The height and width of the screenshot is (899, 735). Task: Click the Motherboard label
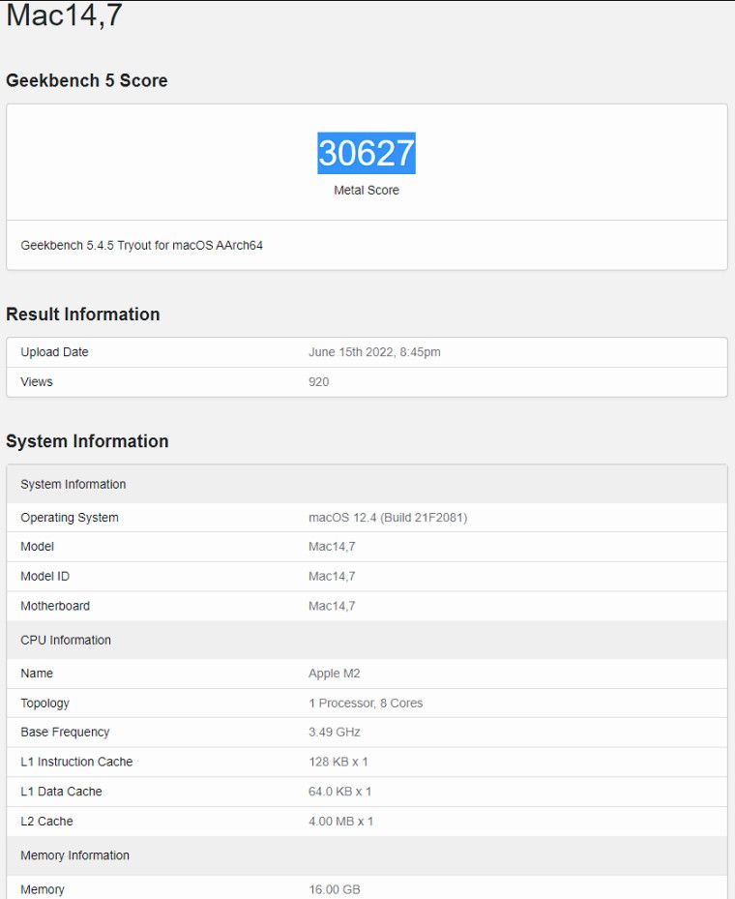[x=55, y=606]
